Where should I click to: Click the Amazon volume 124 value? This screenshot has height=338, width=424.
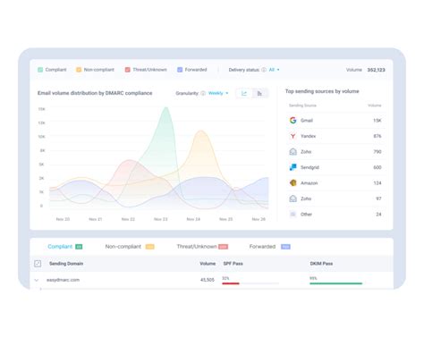(377, 183)
